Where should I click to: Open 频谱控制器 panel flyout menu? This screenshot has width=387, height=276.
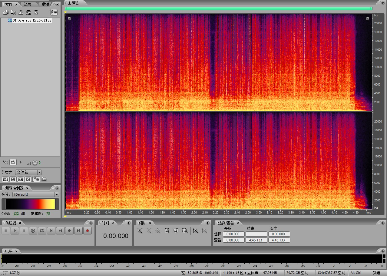(57, 188)
